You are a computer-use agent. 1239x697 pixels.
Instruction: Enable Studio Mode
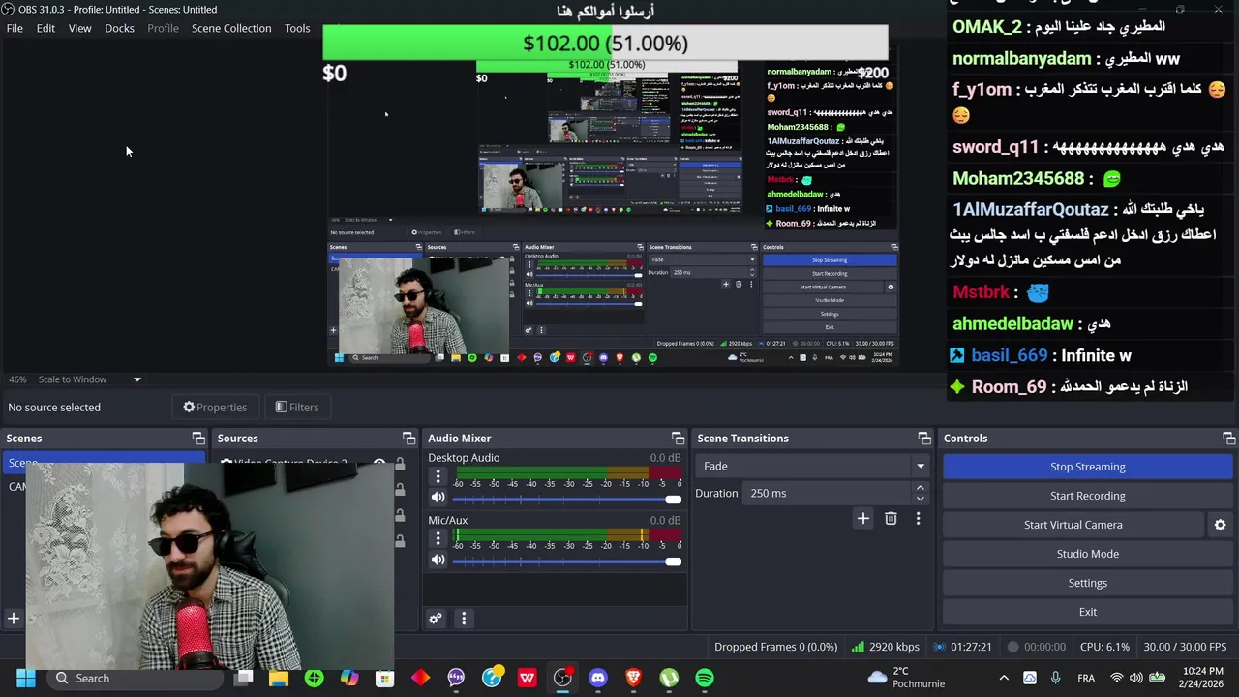pos(1087,554)
